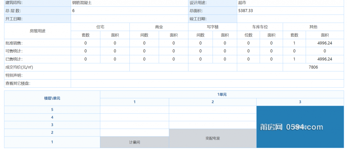Click the 楼层\单元 header cell
The image size is (347, 150).
click(52, 98)
